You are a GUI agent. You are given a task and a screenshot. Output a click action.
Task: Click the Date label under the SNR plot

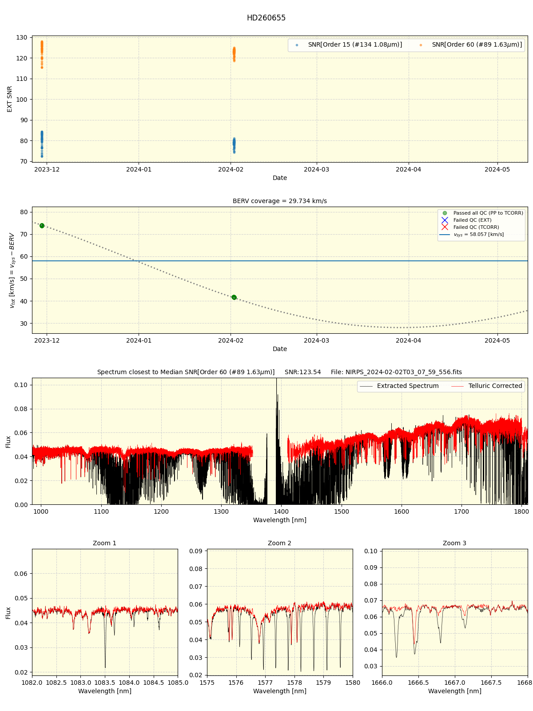(x=280, y=178)
